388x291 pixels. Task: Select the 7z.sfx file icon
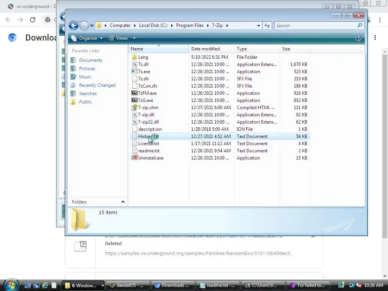(135, 79)
